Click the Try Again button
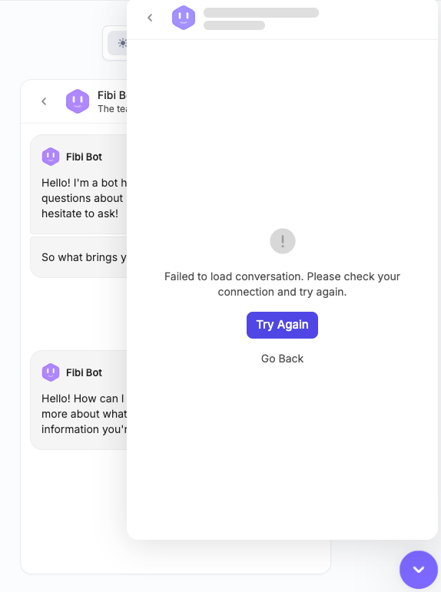Viewport: 441px width, 592px height. click(282, 325)
